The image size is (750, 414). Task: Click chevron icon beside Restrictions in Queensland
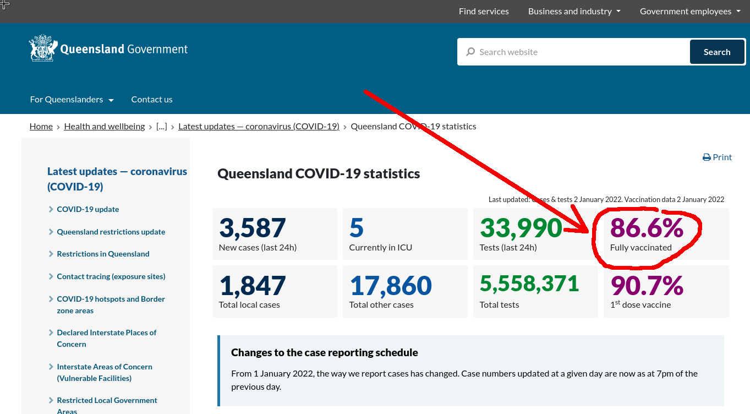pos(51,254)
